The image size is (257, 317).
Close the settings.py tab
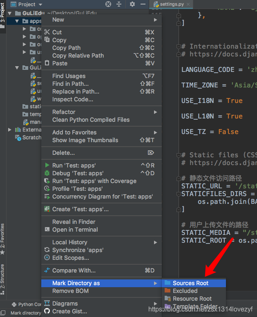point(188,4)
